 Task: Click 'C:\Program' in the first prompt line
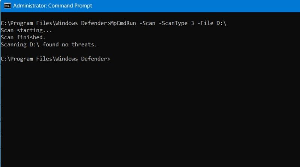click(x=17, y=23)
